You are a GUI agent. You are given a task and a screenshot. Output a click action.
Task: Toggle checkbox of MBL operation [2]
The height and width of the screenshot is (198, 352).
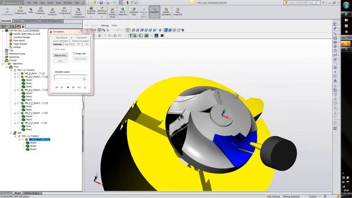click(19, 76)
